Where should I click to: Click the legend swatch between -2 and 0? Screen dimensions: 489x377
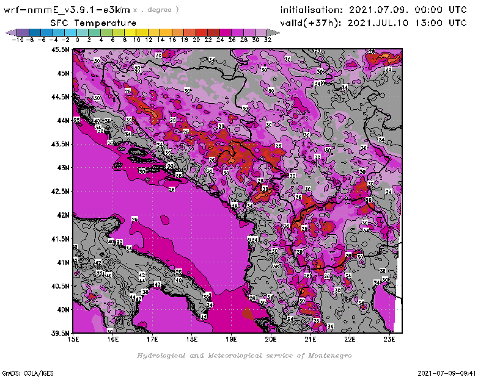point(70,32)
